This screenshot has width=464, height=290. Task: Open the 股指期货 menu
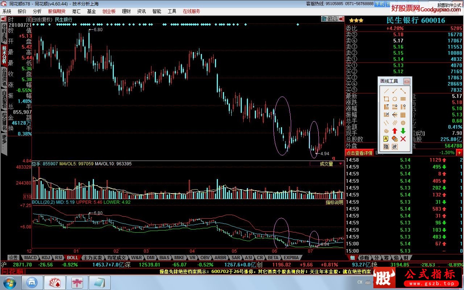click(57, 11)
